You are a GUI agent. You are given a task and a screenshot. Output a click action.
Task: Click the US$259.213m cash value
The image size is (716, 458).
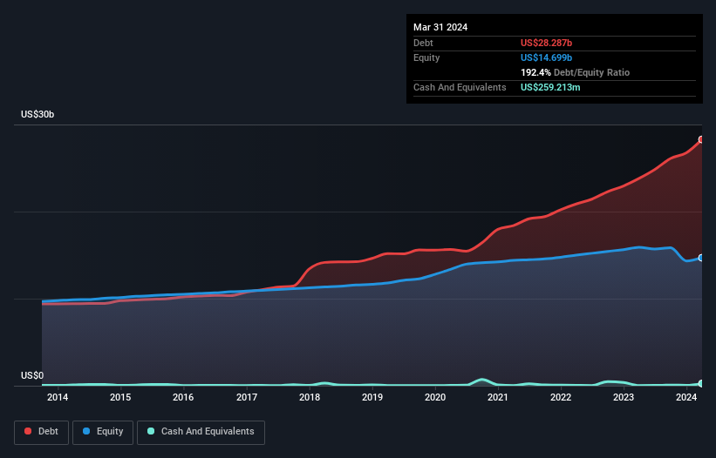pos(550,87)
